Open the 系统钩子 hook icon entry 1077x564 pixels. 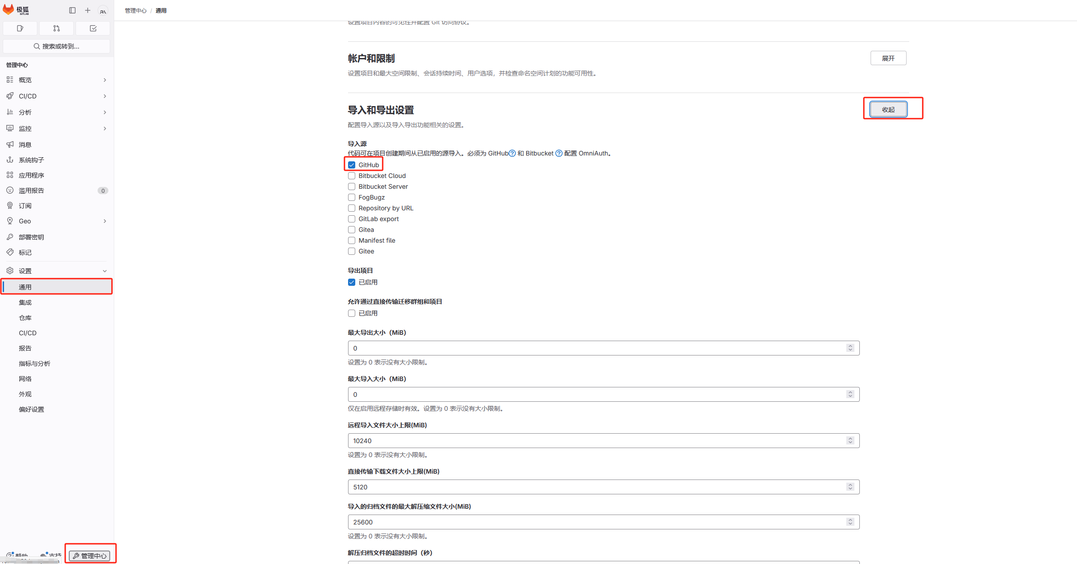[x=30, y=160]
